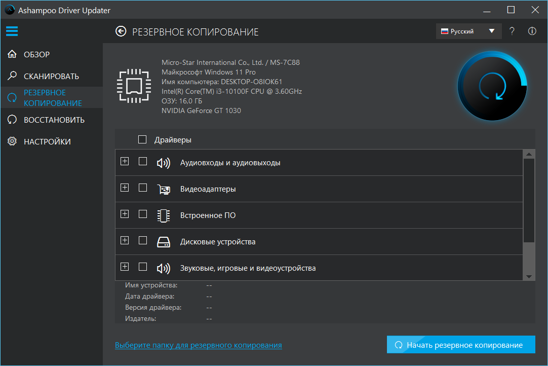Image resolution: width=548 pixels, height=366 pixels.
Task: Click the Intel(R) Core(TM) i3-10100F CPU text
Action: [232, 91]
